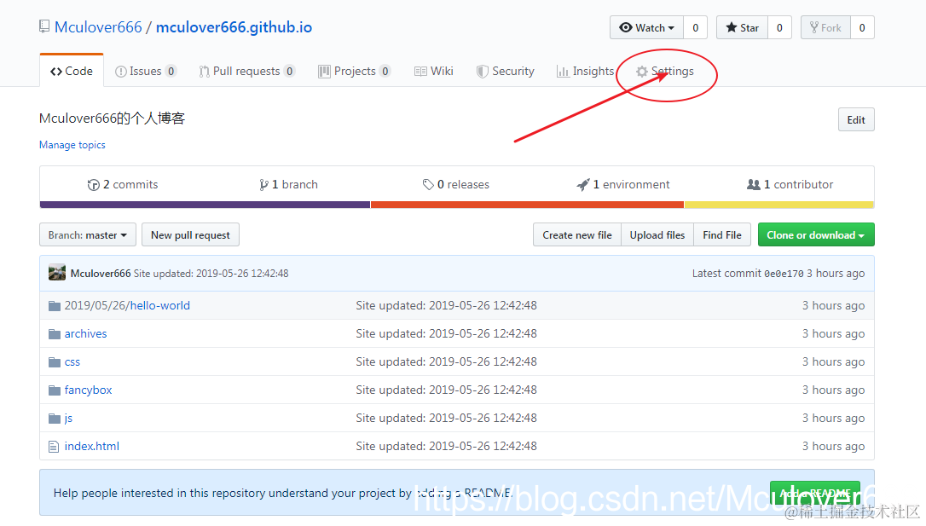This screenshot has width=926, height=526.
Task: Open the Issues tab
Action: coord(145,72)
